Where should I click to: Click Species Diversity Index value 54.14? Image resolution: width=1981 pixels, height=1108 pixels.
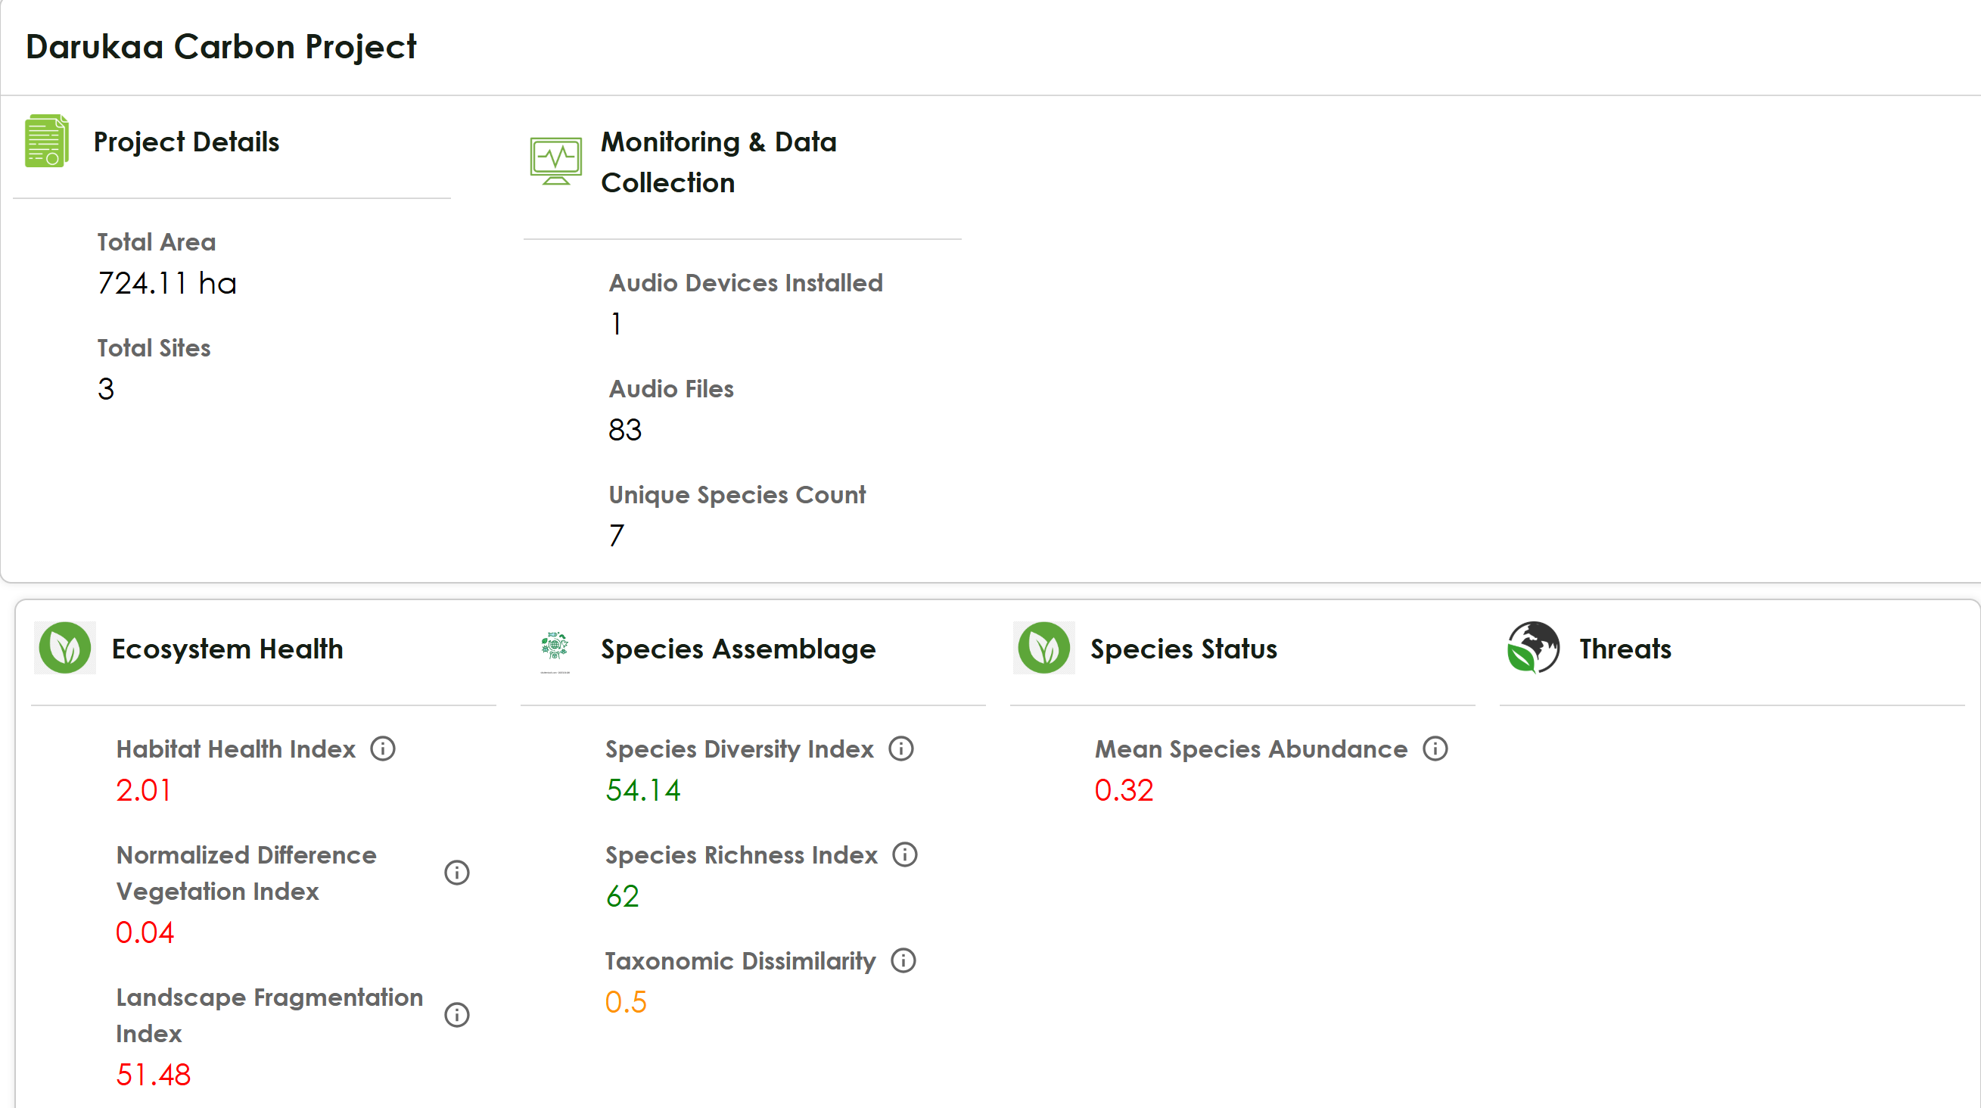pyautogui.click(x=643, y=790)
